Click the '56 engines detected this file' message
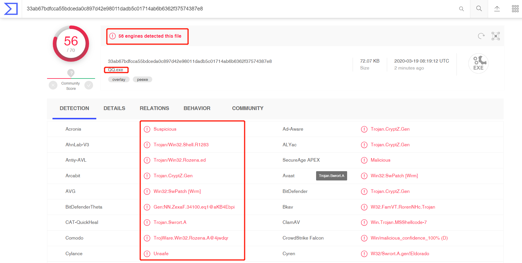 [x=150, y=36]
